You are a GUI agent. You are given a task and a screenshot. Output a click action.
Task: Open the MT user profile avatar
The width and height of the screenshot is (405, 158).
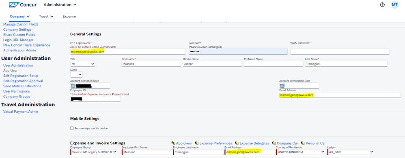(395, 4)
